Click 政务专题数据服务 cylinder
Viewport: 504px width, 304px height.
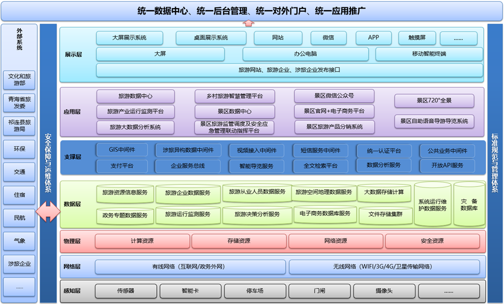[125, 215]
